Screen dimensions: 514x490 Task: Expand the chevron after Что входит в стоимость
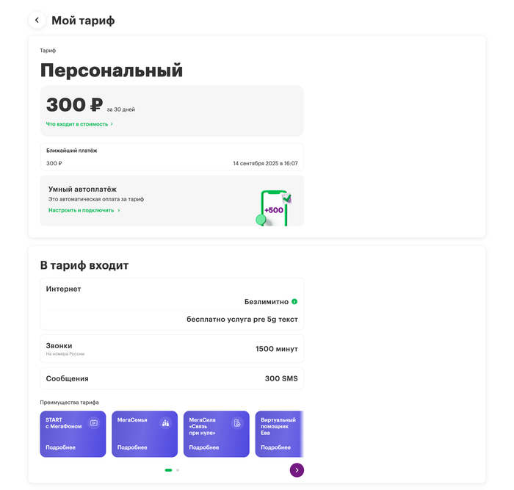click(x=112, y=124)
